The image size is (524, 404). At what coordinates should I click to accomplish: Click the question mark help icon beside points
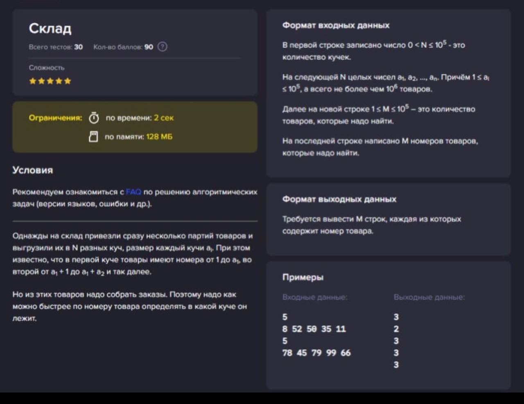point(163,47)
